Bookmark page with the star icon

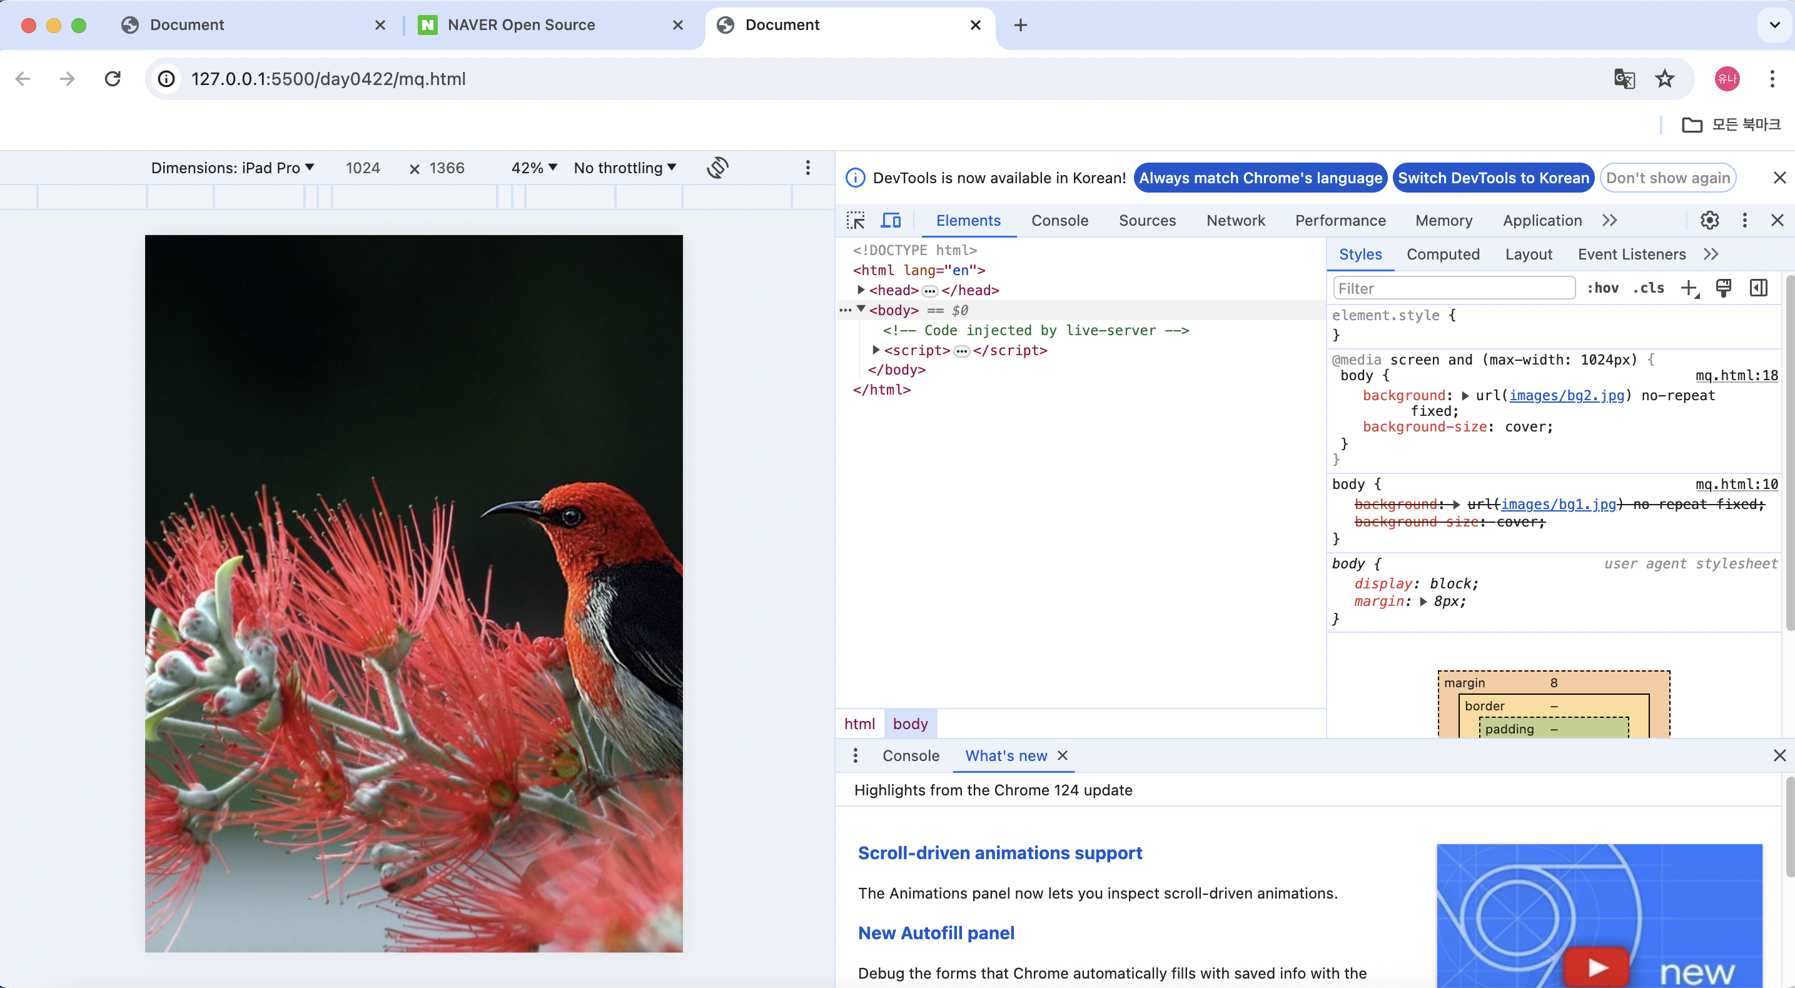pyautogui.click(x=1665, y=79)
